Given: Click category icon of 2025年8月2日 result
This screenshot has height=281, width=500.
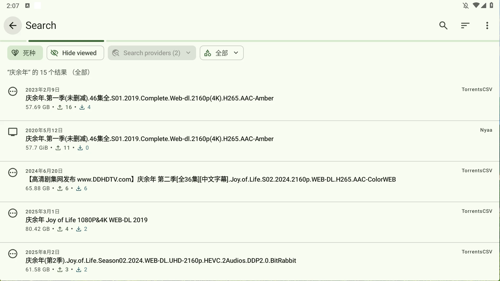Looking at the screenshot, I should (x=13, y=254).
